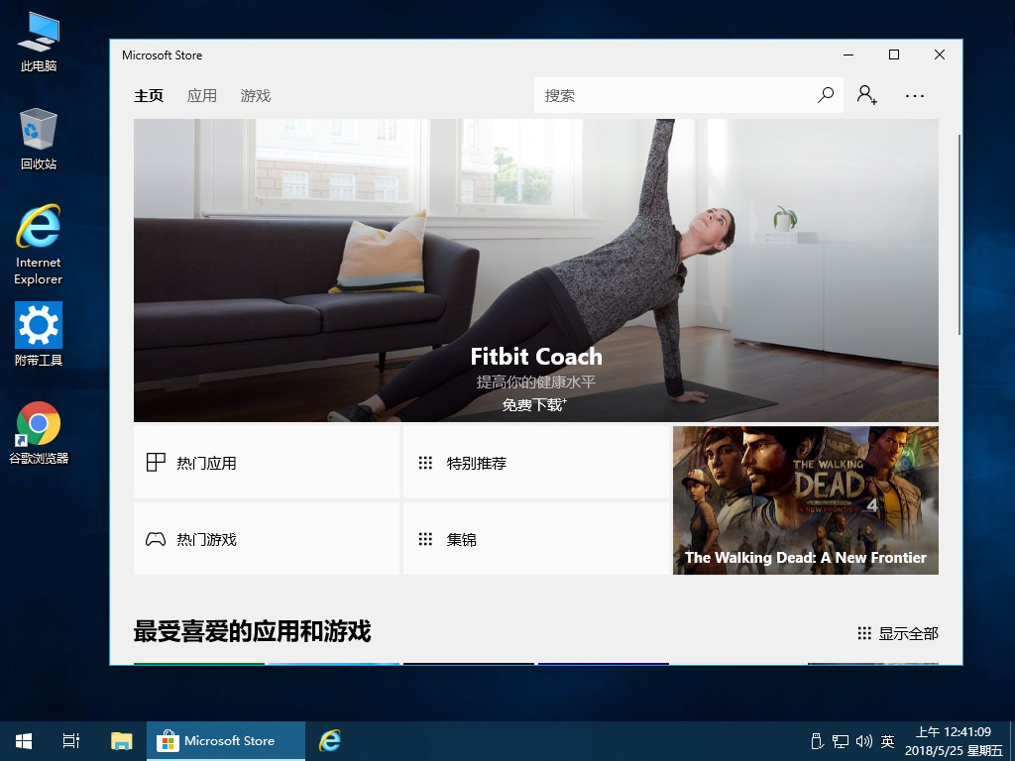Image resolution: width=1015 pixels, height=761 pixels.
Task: Open Task View on the taskbar
Action: tap(71, 741)
